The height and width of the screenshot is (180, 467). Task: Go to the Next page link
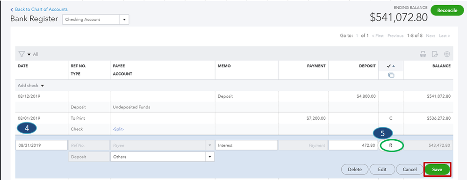click(x=431, y=36)
